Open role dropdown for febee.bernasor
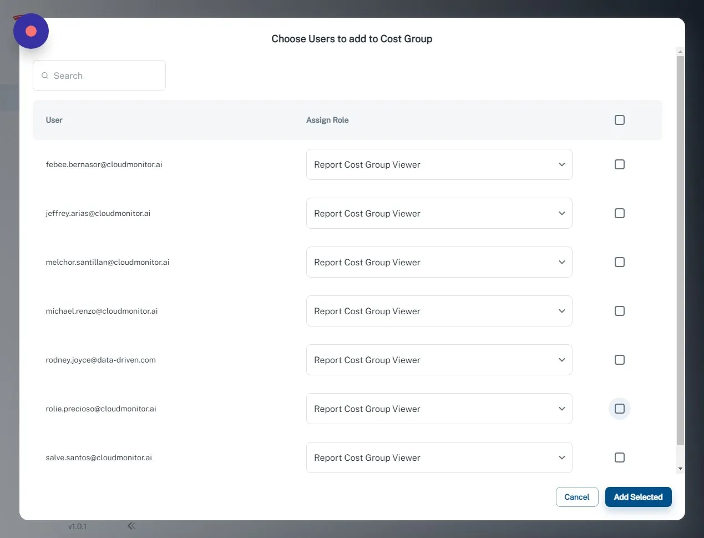The image size is (704, 538). (439, 164)
